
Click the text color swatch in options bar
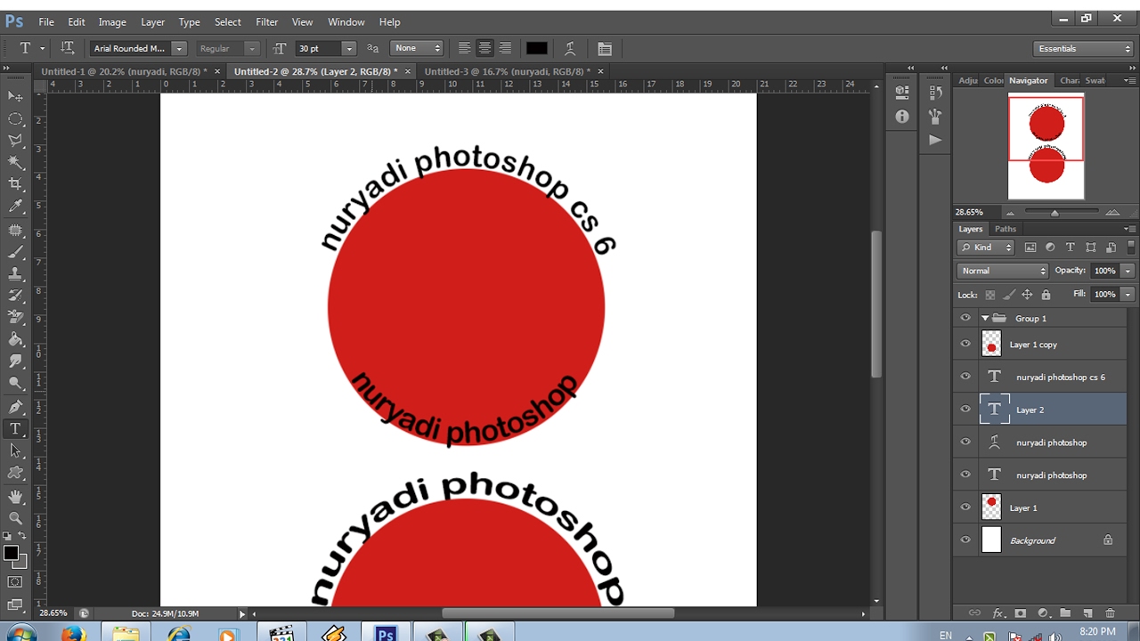(536, 48)
